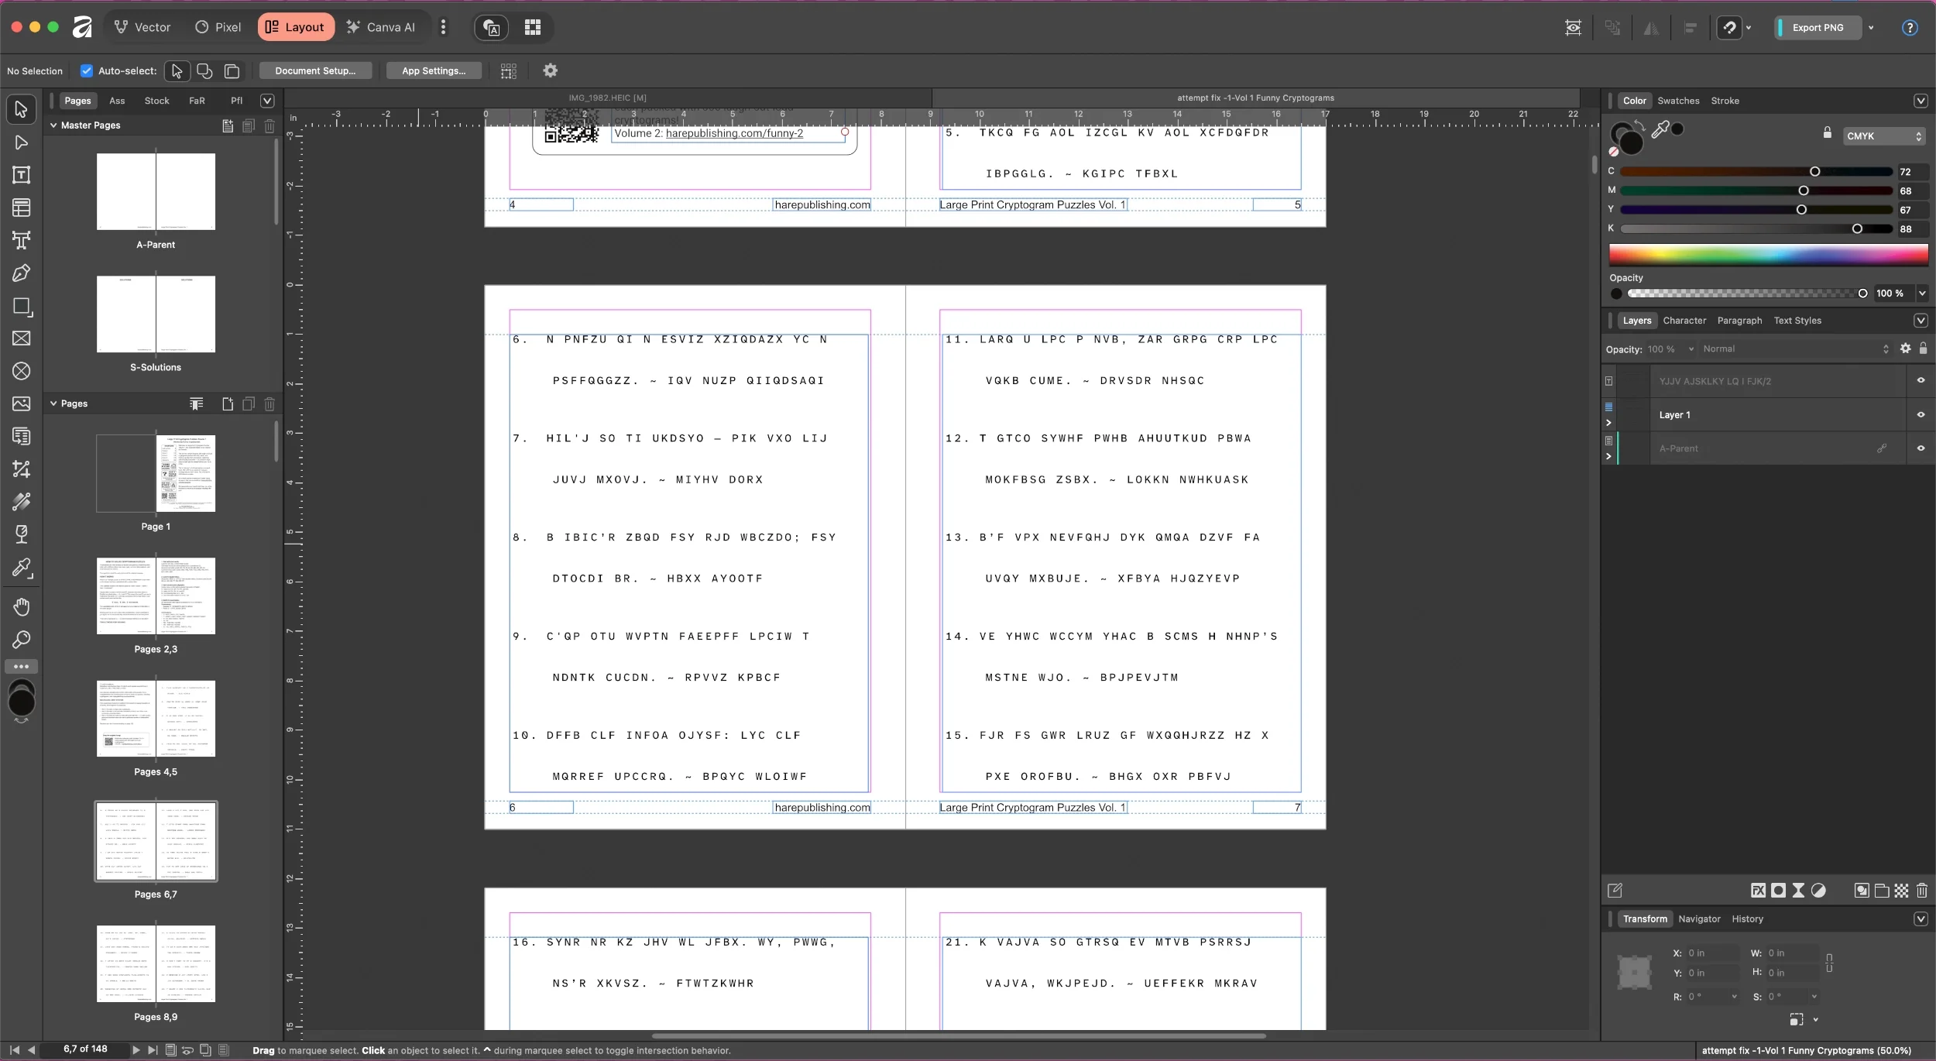Select the Frame Text tool

pyautogui.click(x=21, y=174)
